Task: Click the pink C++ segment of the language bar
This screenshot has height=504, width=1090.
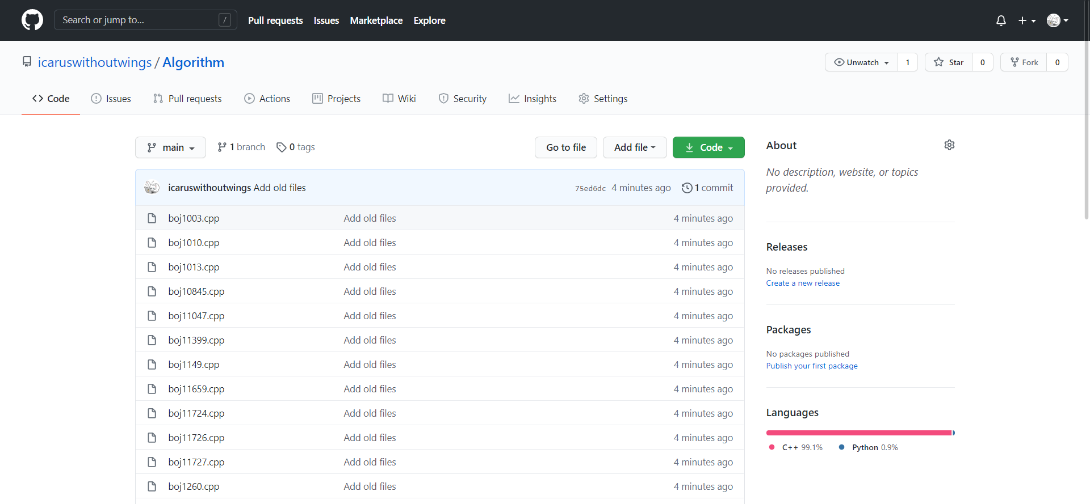Action: pos(859,433)
